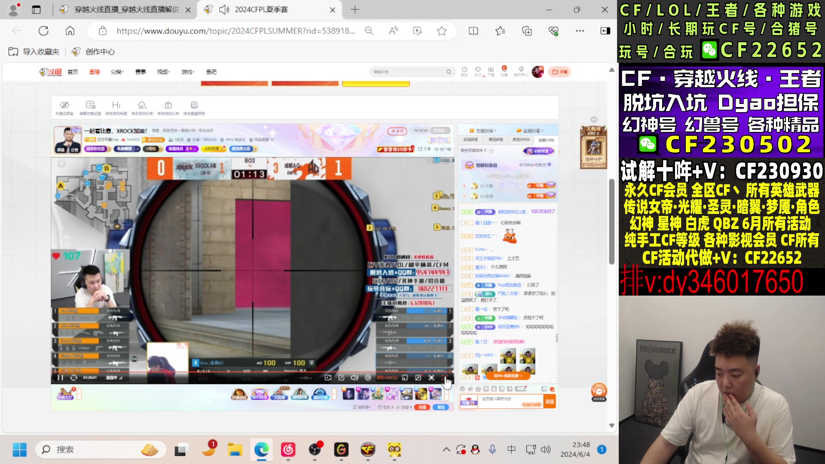Expand the 分类 dropdown menu
Viewport: 825px width, 464px height.
point(117,72)
